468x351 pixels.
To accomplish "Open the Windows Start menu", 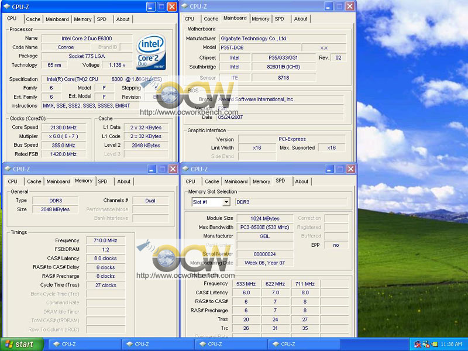I will 22,344.
